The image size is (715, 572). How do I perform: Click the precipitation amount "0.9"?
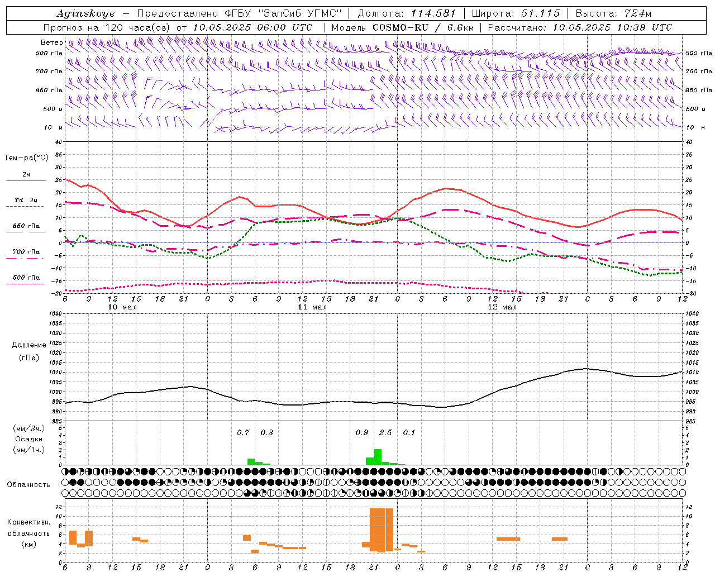tap(362, 432)
